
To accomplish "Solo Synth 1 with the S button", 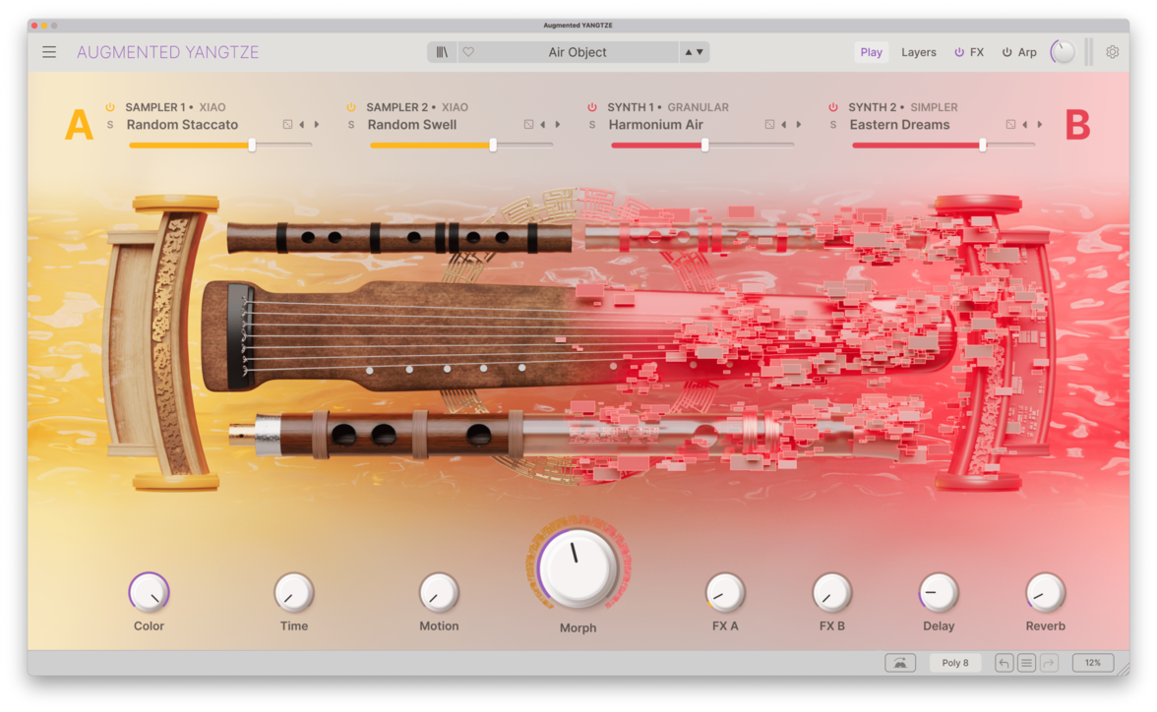I will pyautogui.click(x=592, y=125).
